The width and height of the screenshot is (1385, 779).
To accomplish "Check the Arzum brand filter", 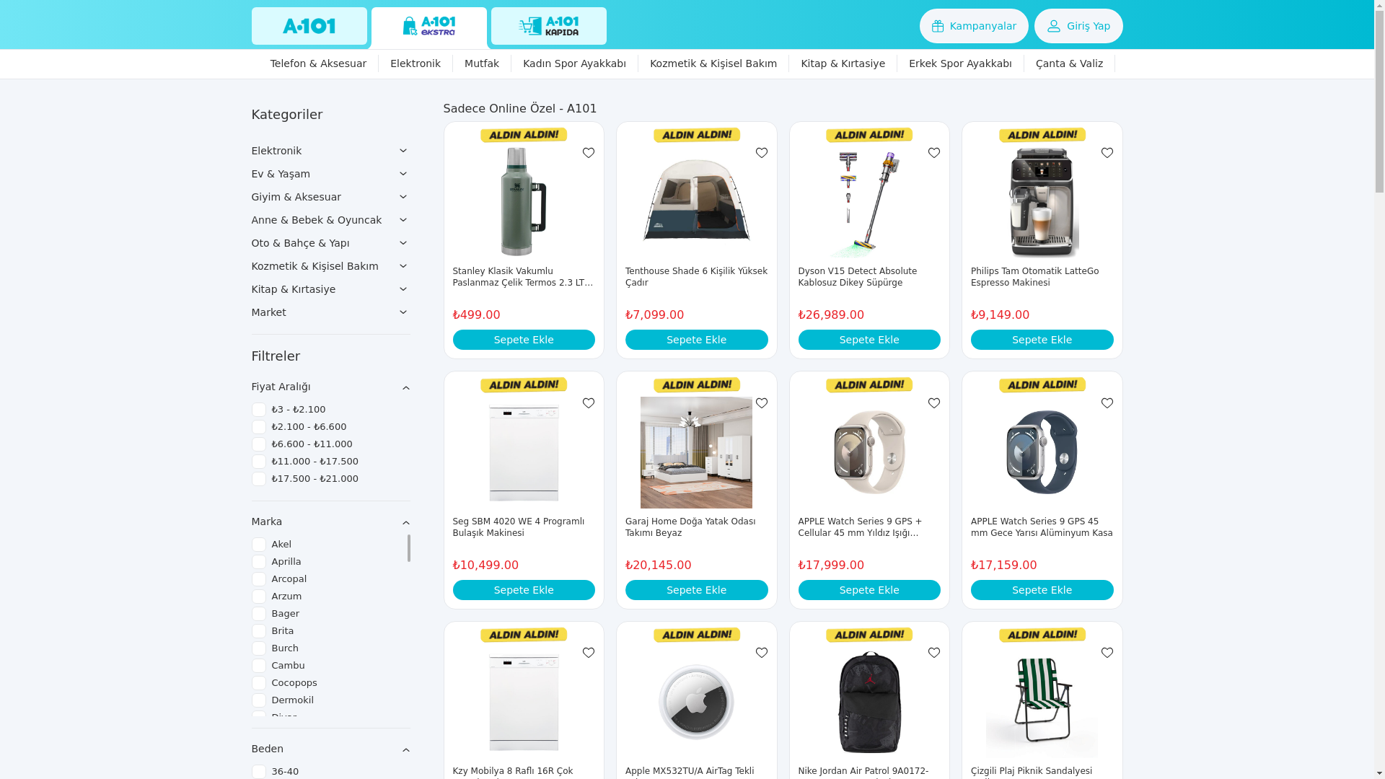I will click(259, 597).
